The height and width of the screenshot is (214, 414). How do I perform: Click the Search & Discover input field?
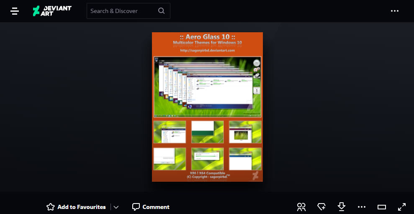129,11
